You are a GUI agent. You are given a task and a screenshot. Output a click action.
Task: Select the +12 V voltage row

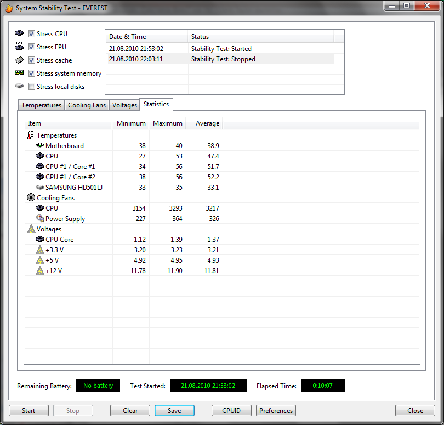[x=54, y=271]
